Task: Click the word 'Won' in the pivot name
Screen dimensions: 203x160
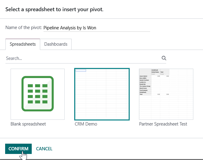Action: coord(92,28)
